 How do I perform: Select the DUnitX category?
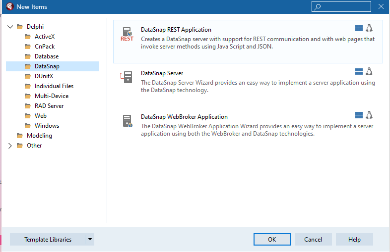44,76
